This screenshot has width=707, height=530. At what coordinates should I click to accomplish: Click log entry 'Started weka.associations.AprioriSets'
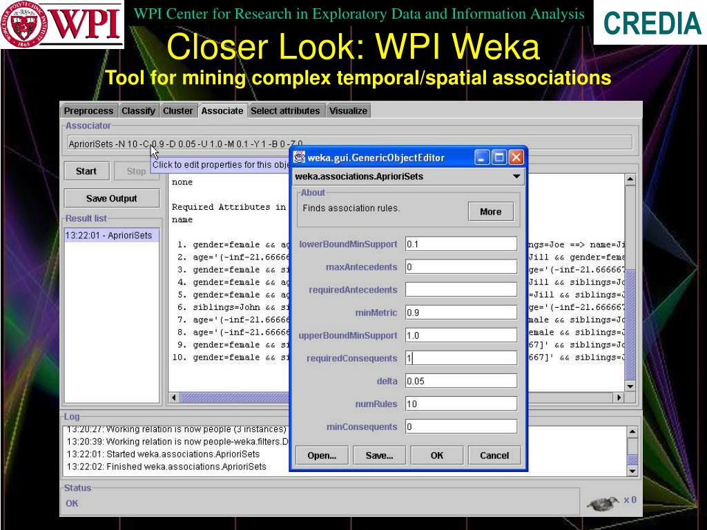[x=163, y=454]
